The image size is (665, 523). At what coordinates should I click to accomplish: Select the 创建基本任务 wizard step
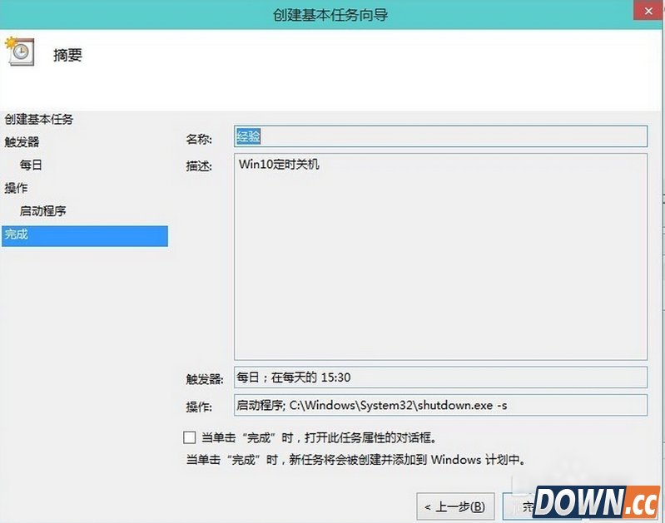[39, 119]
